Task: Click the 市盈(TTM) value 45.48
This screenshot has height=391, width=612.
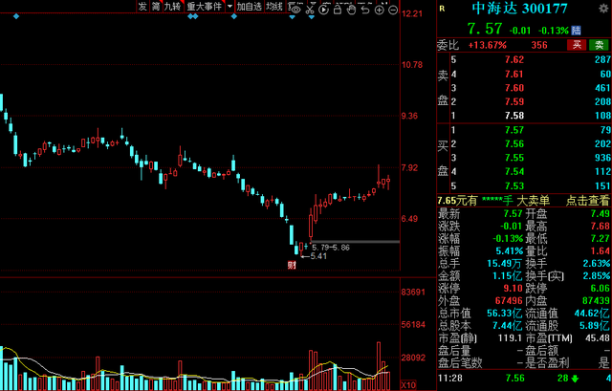Action: point(598,337)
